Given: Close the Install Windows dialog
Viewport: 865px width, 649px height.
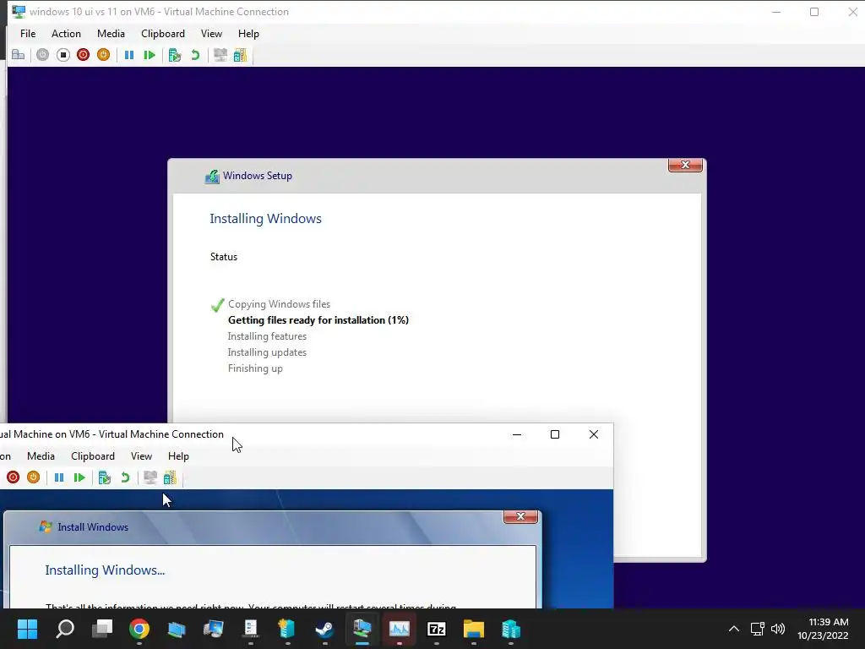Looking at the screenshot, I should [x=520, y=516].
